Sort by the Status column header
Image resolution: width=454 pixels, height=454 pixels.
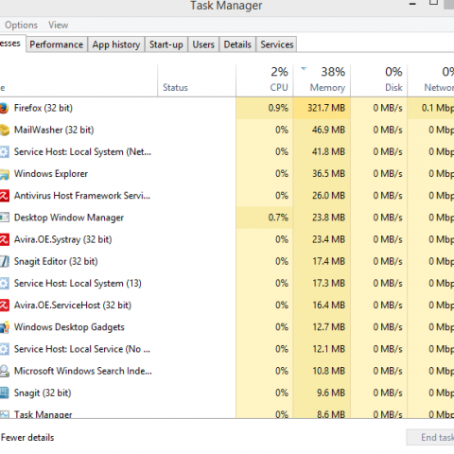coord(197,80)
